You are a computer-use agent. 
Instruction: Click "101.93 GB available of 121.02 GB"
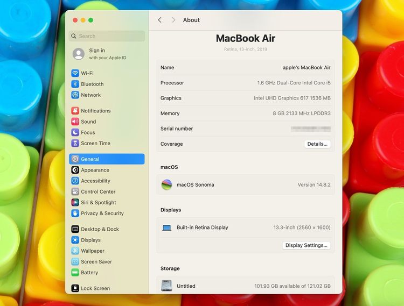click(292, 286)
